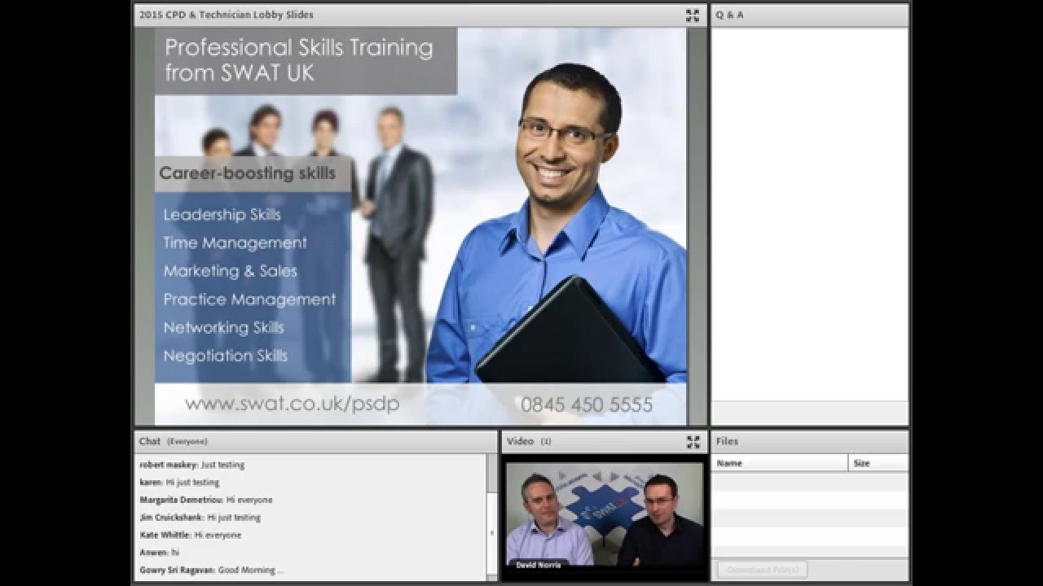This screenshot has width=1043, height=586.
Task: Click the '(Everyone)' chat audience label
Action: 187,441
